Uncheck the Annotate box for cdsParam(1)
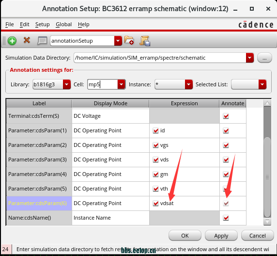This screenshot has height=256, width=277. [x=226, y=130]
